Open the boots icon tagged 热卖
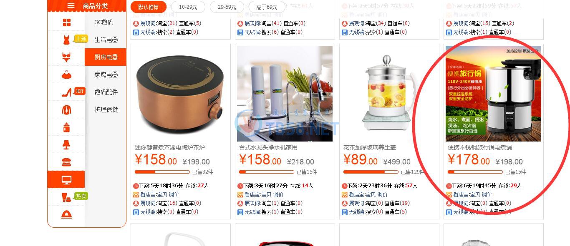The width and height of the screenshot is (570, 246). point(66,197)
